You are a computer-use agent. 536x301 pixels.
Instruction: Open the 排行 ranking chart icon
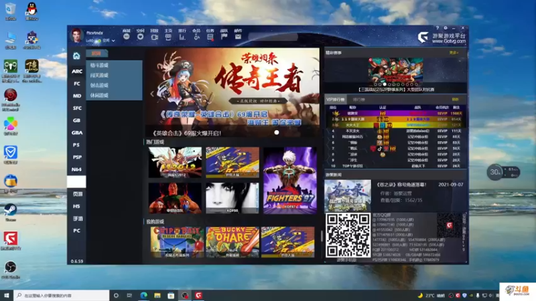click(182, 37)
